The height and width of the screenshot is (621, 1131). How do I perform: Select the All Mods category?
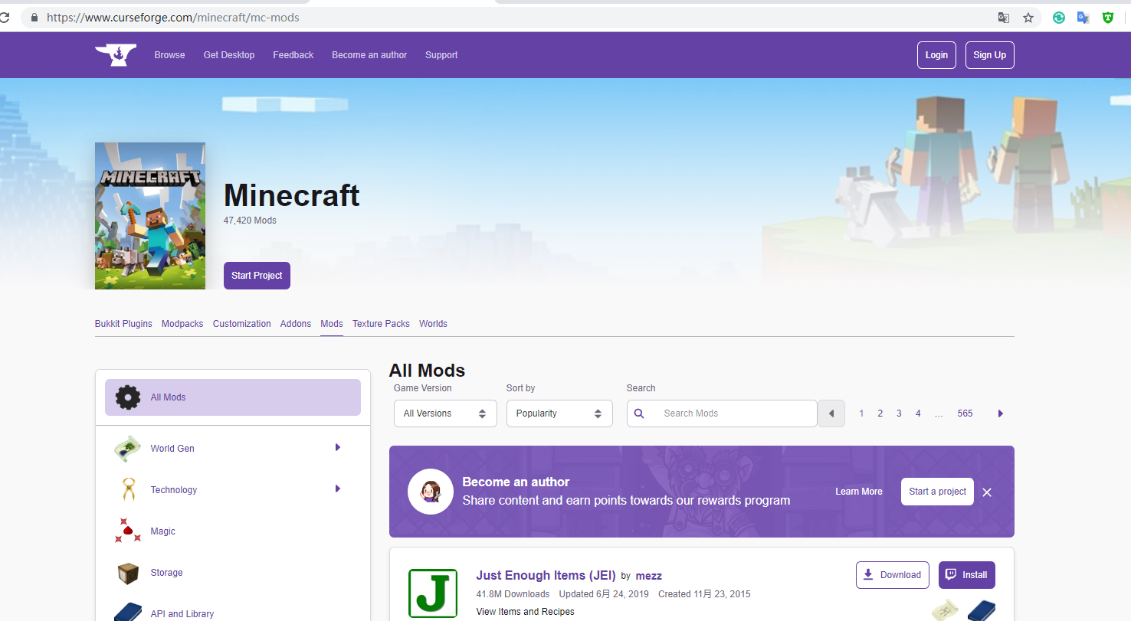point(233,397)
